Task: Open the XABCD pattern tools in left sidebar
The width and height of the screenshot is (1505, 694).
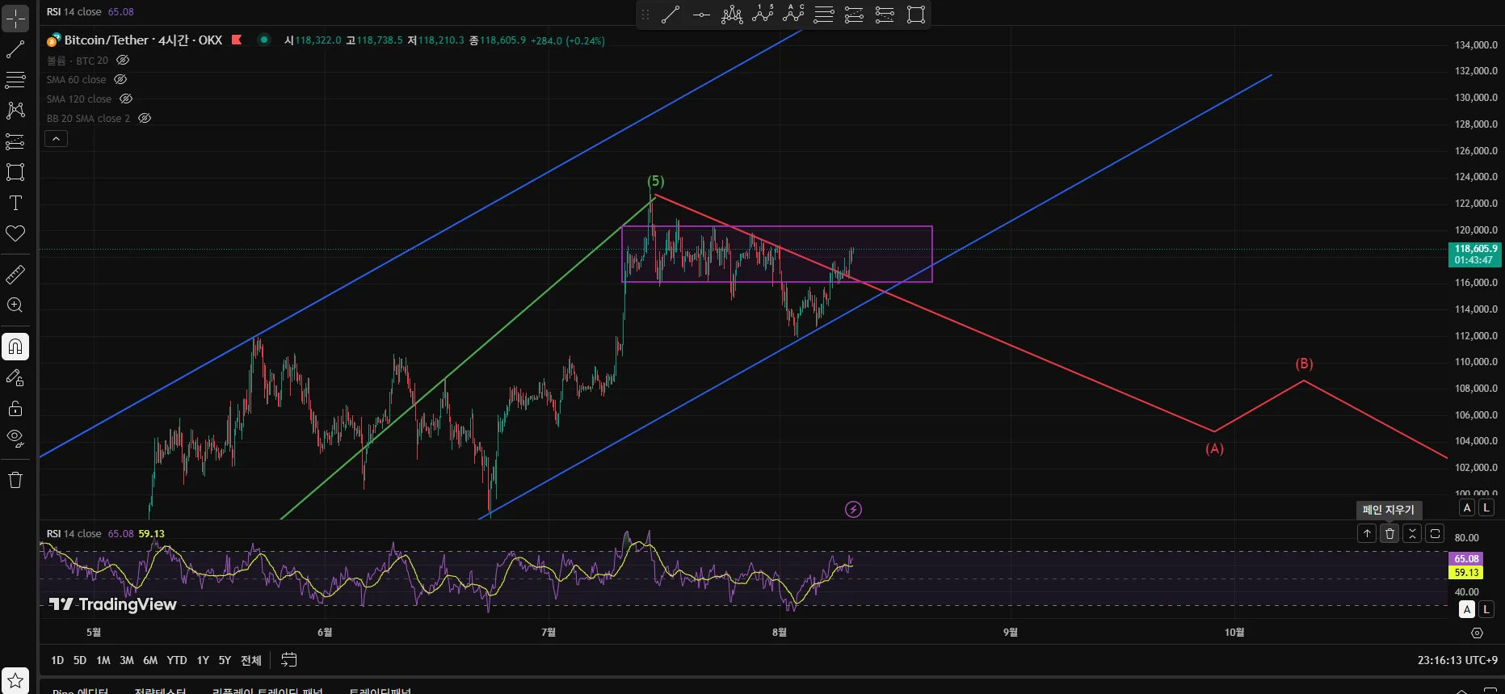Action: pos(15,110)
